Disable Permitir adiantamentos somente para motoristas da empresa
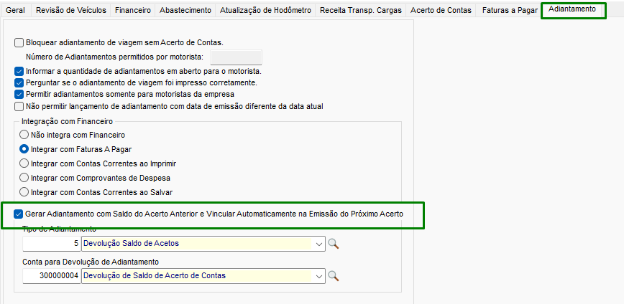 tap(19, 94)
